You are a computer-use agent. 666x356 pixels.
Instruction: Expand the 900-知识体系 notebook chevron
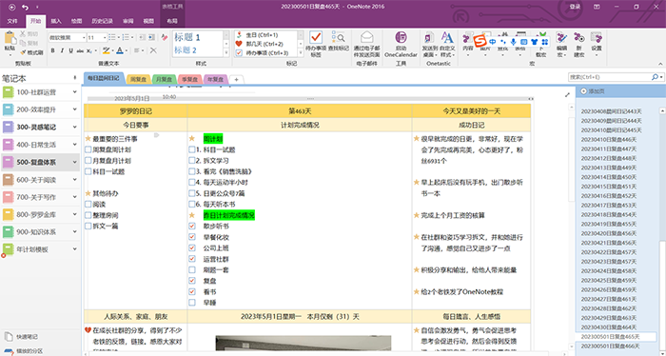coord(75,232)
